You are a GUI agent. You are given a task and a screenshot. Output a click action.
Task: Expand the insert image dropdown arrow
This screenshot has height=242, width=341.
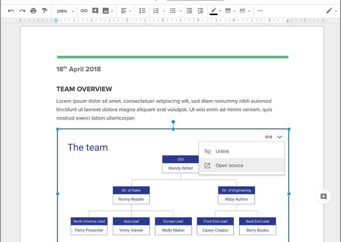point(112,11)
